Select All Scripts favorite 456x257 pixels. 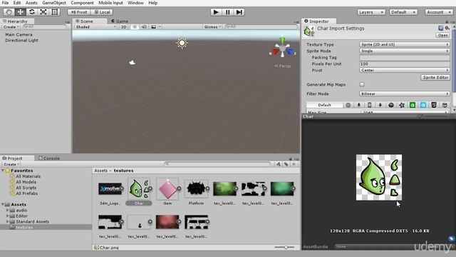click(26, 188)
